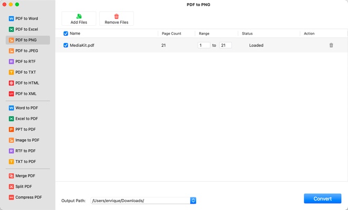Click the PDF to TXT icon
Viewport: 348px width, 210px height.
click(11, 72)
